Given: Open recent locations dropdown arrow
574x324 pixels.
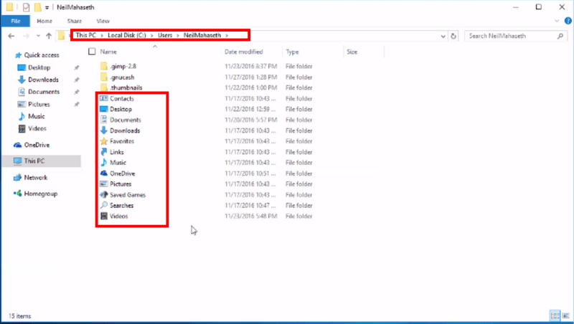Looking at the screenshot, I should (38, 36).
